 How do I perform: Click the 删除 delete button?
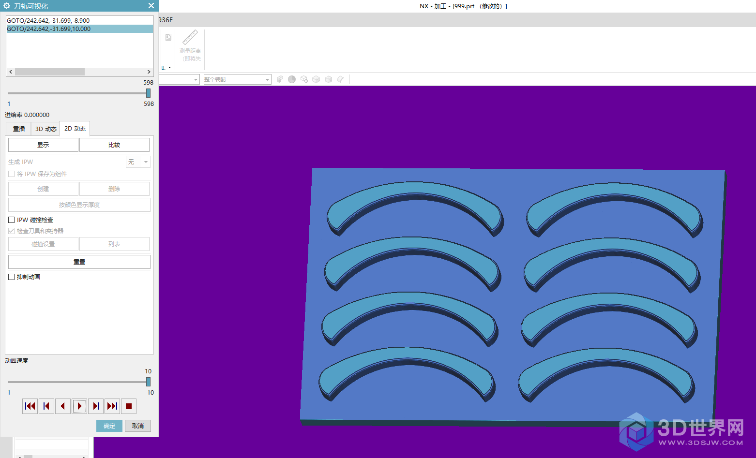114,189
